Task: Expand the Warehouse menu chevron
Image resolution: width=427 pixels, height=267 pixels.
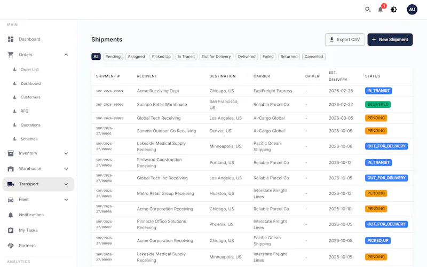Action: point(66,169)
